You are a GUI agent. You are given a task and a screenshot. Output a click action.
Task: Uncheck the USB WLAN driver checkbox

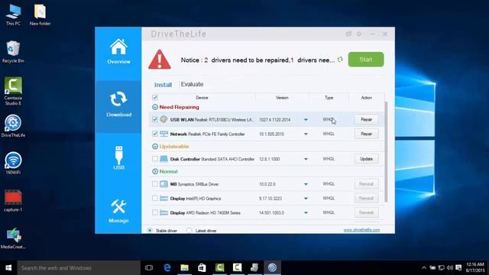tap(154, 119)
